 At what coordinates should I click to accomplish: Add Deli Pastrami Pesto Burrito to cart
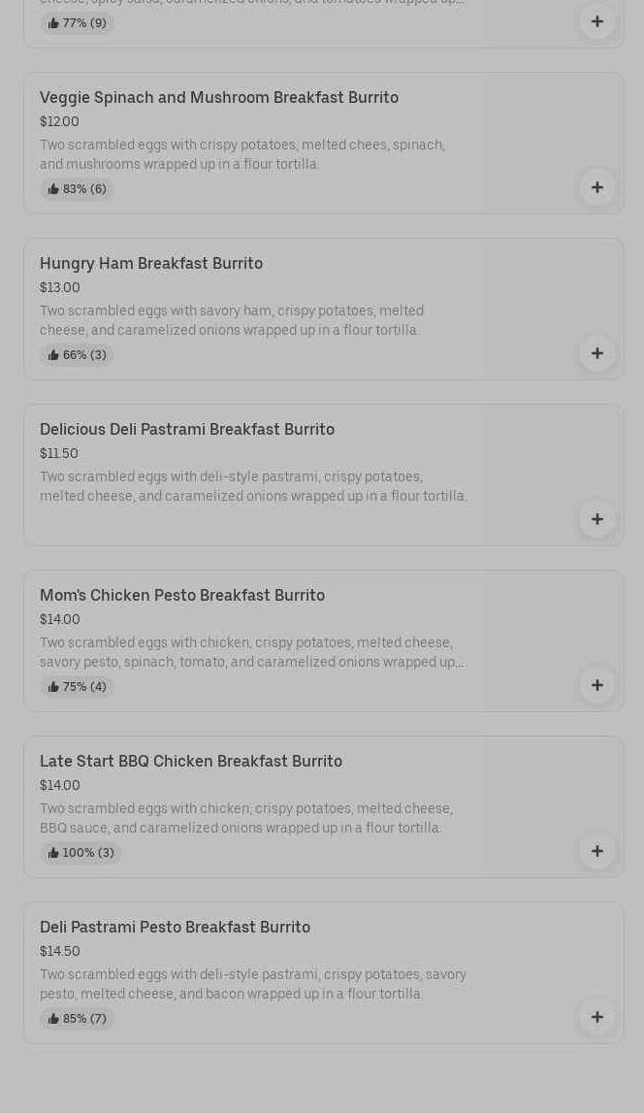click(x=596, y=1017)
